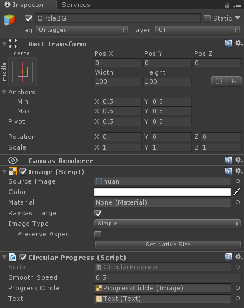Collapse the Anchors foldout
244x308 pixels.
(x=4, y=92)
